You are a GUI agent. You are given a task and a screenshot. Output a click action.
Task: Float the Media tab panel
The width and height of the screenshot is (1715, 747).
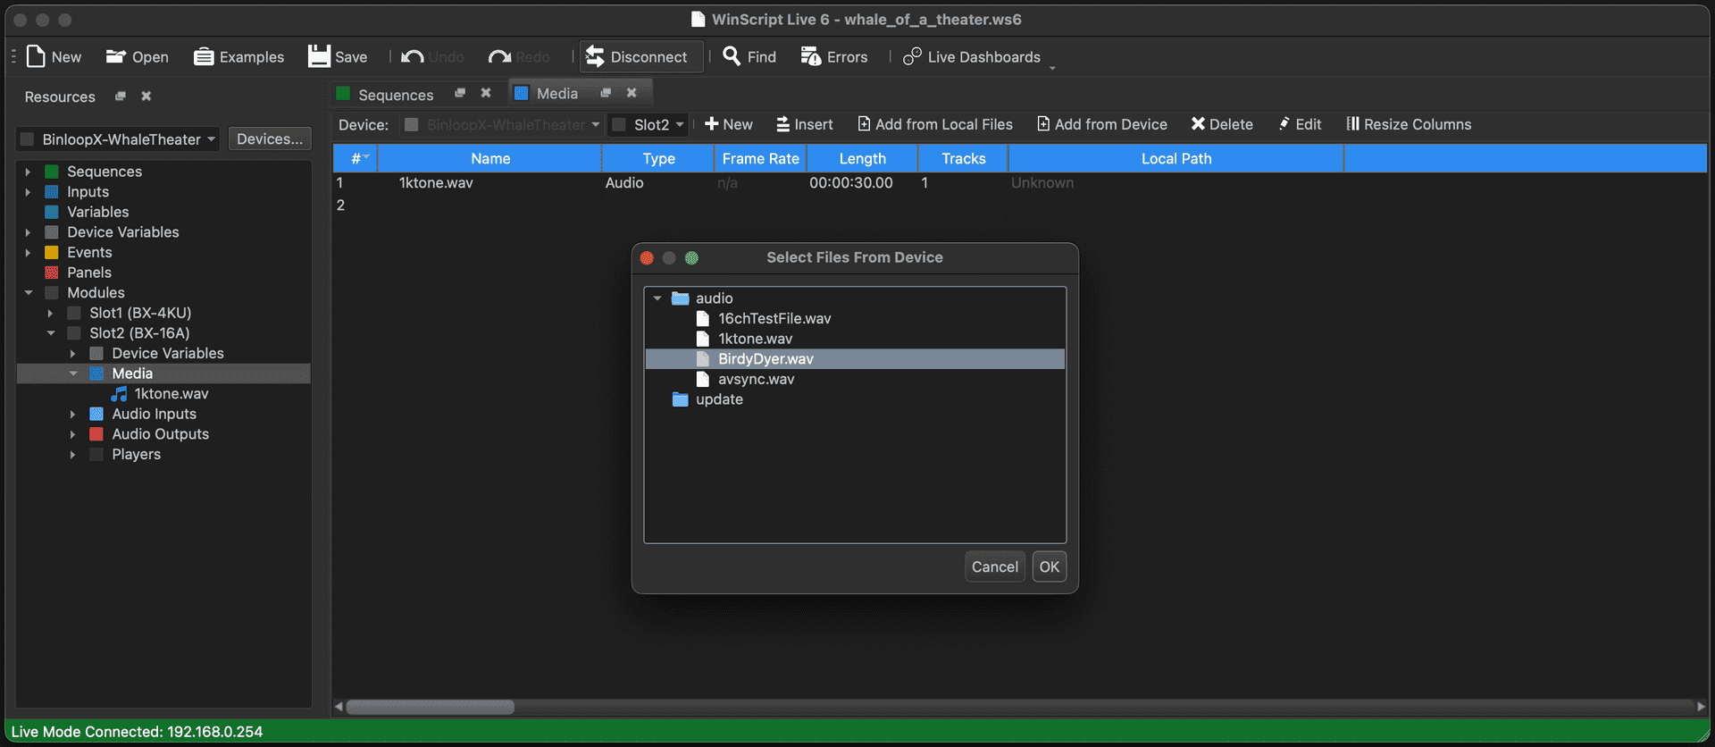pyautogui.click(x=606, y=93)
